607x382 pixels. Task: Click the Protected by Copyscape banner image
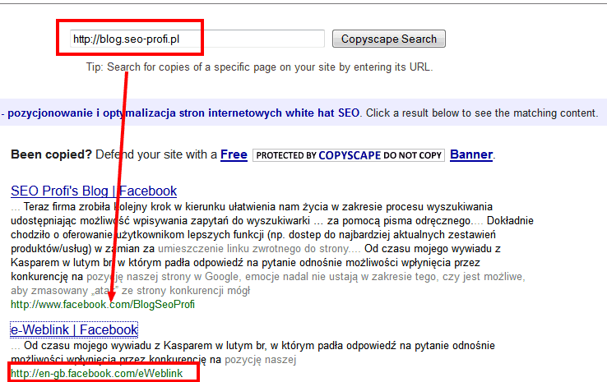[349, 155]
